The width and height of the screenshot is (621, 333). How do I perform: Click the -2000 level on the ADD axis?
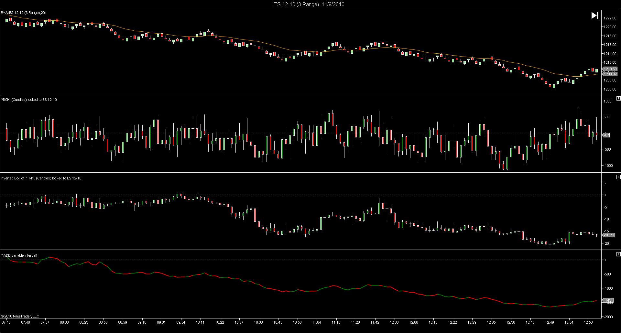click(607, 317)
